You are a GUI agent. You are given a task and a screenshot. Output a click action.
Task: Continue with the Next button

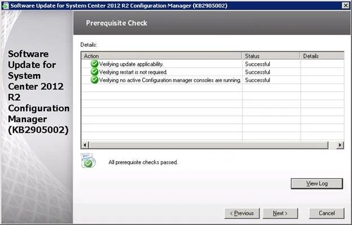[280, 213]
